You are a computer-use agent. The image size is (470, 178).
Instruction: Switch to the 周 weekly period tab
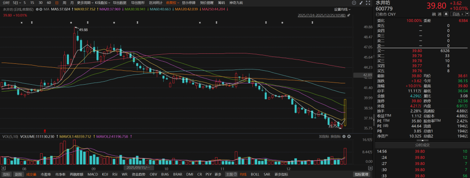coord(65,3)
